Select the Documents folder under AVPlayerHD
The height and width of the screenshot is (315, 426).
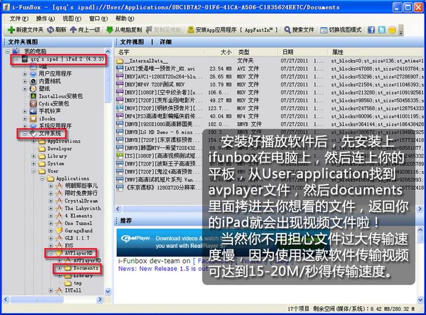(x=86, y=268)
